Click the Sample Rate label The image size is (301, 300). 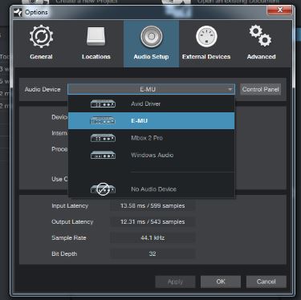coord(69,238)
